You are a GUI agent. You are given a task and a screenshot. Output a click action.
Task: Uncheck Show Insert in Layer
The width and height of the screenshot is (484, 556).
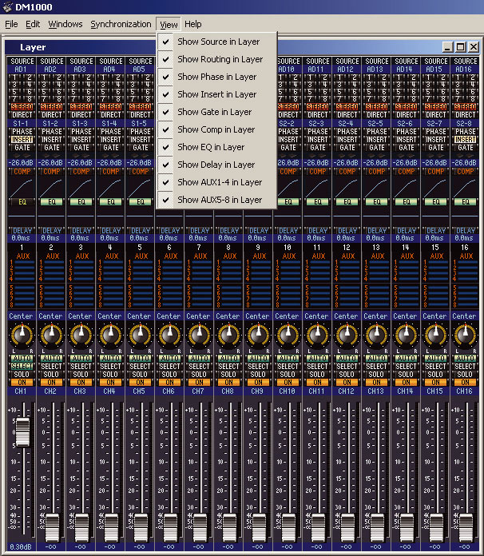click(x=216, y=94)
